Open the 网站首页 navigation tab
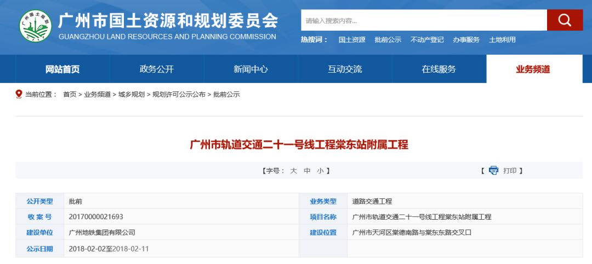 62,69
